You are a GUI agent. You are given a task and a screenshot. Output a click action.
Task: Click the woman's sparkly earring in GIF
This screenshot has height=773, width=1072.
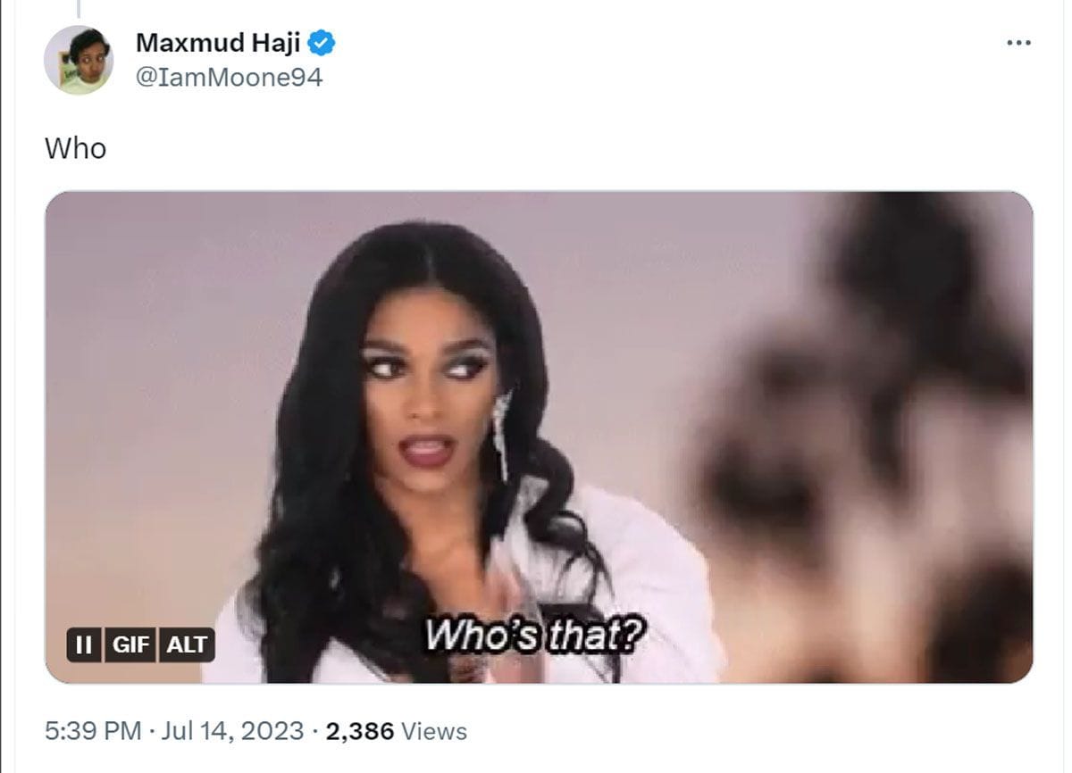501,435
